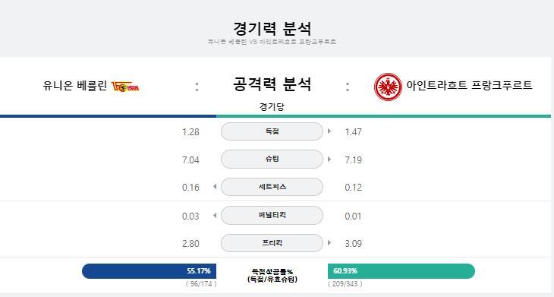554x297 pixels.
Task: Open the 아인트라흐트 프랑크푸르트 team name link
Action: (x=469, y=85)
